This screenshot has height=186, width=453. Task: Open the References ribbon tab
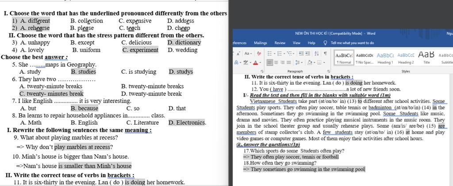pos(239,43)
